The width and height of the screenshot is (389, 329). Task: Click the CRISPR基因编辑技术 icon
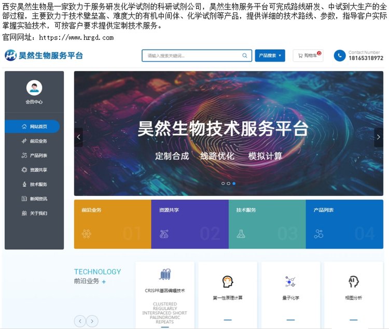pyautogui.click(x=165, y=275)
